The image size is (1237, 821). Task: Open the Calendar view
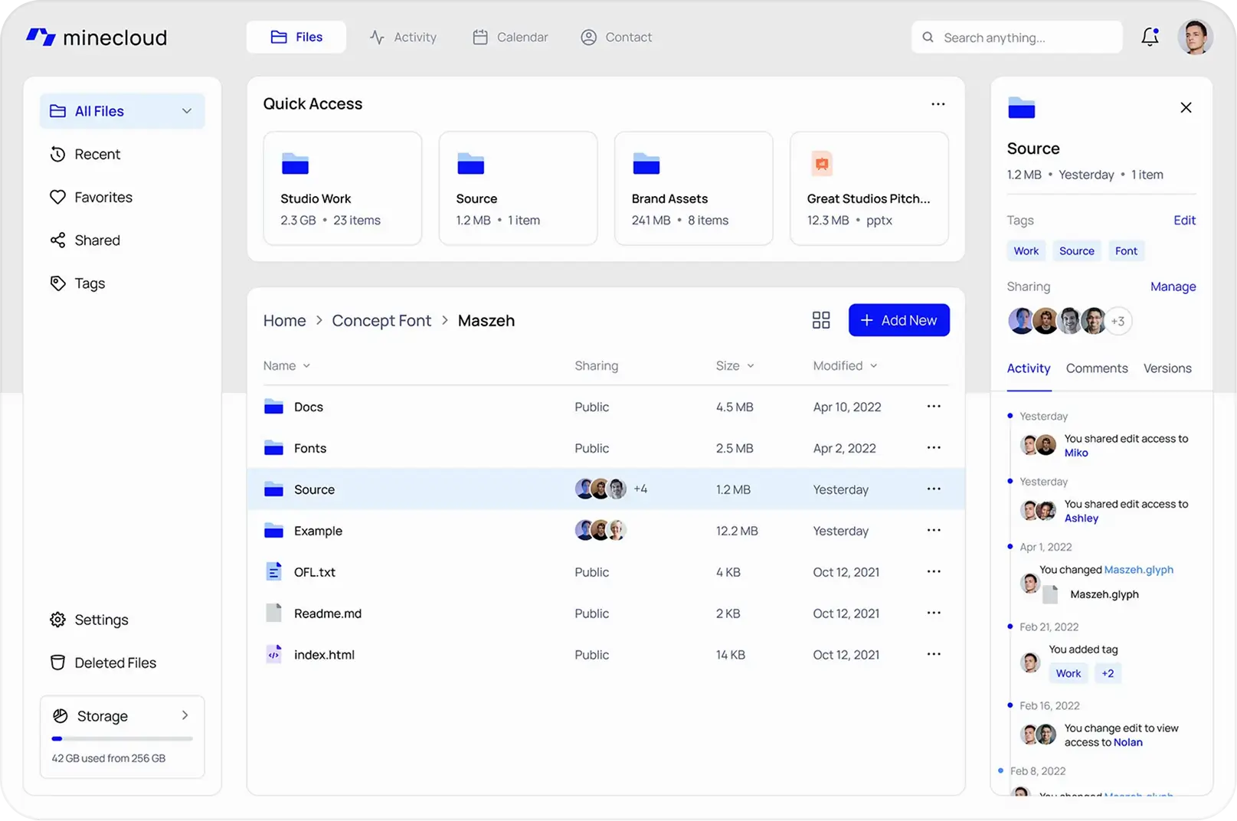[510, 37]
